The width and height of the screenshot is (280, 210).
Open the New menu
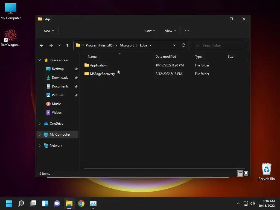point(49,31)
